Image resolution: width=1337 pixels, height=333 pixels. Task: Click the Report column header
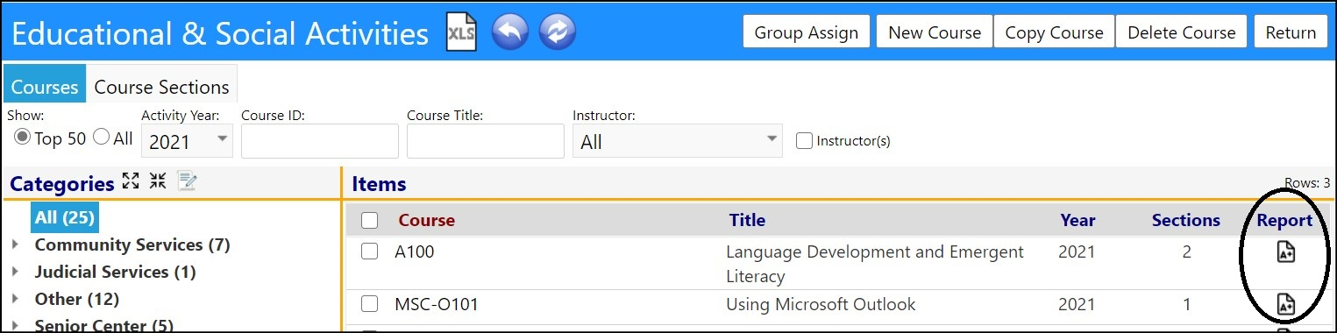click(x=1284, y=221)
